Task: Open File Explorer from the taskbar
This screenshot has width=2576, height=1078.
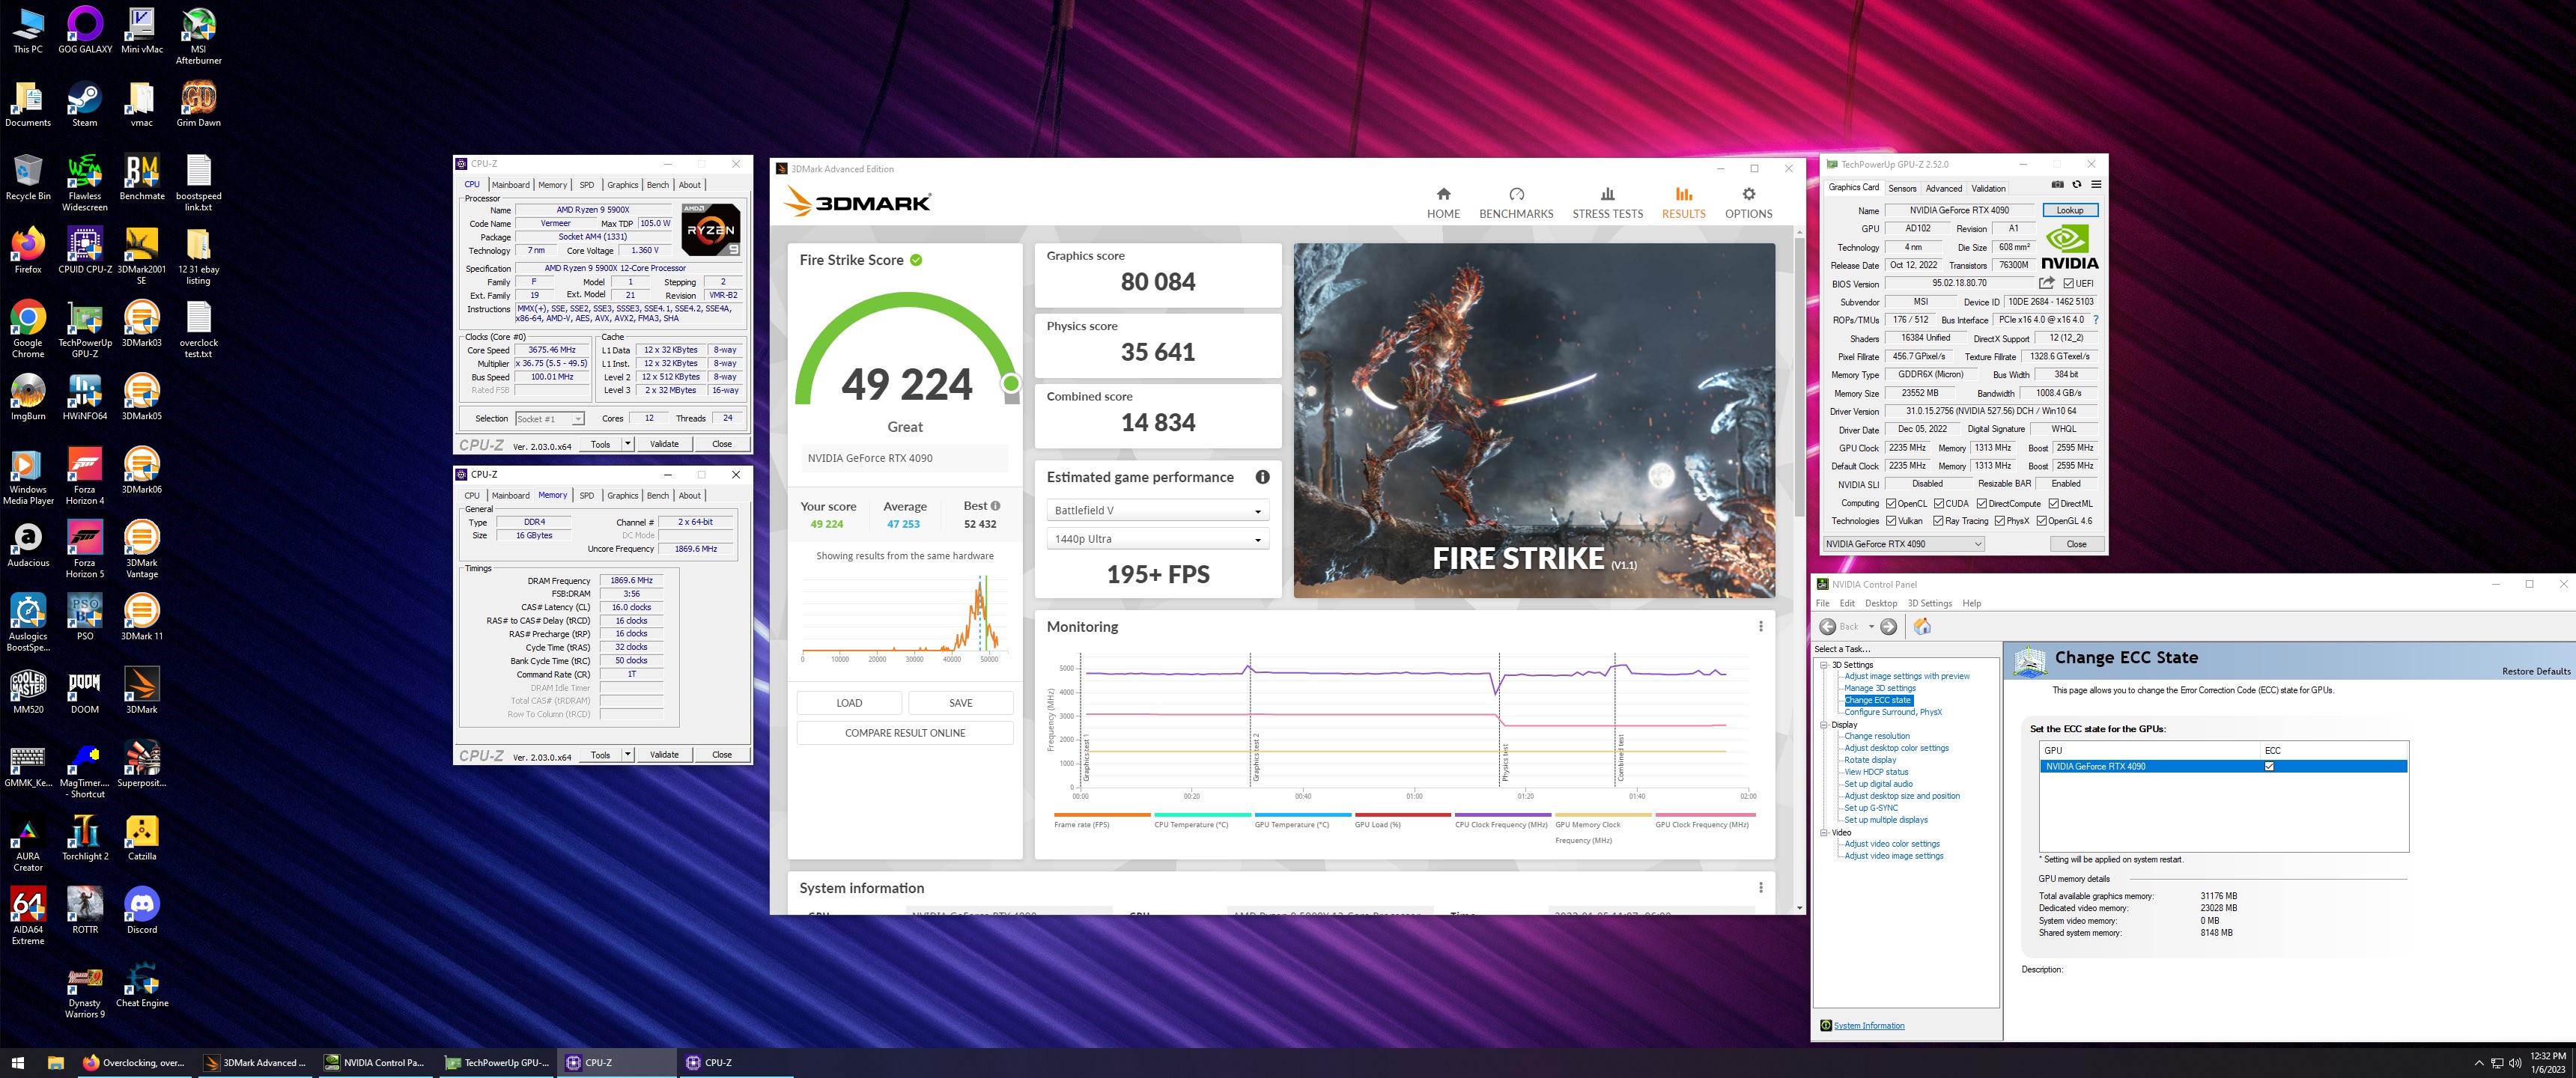Action: click(x=55, y=1062)
